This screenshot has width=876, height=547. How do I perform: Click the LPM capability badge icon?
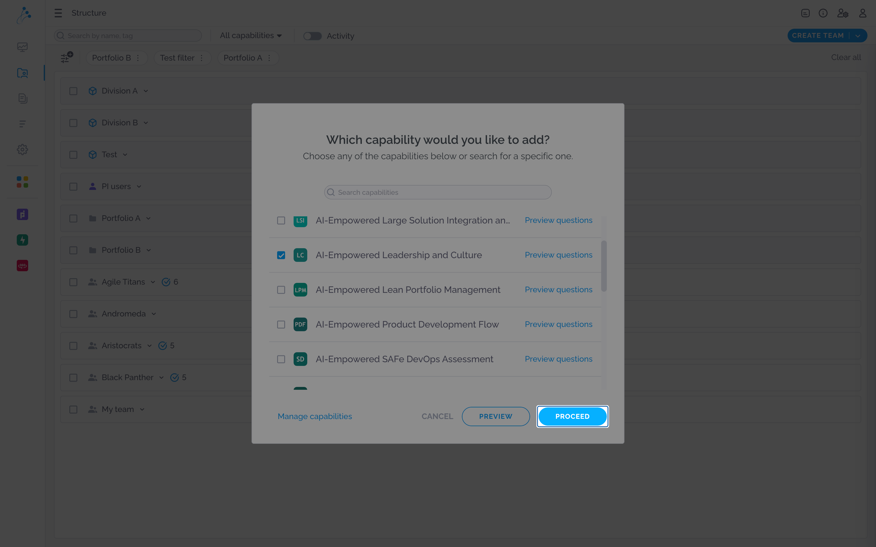300,290
